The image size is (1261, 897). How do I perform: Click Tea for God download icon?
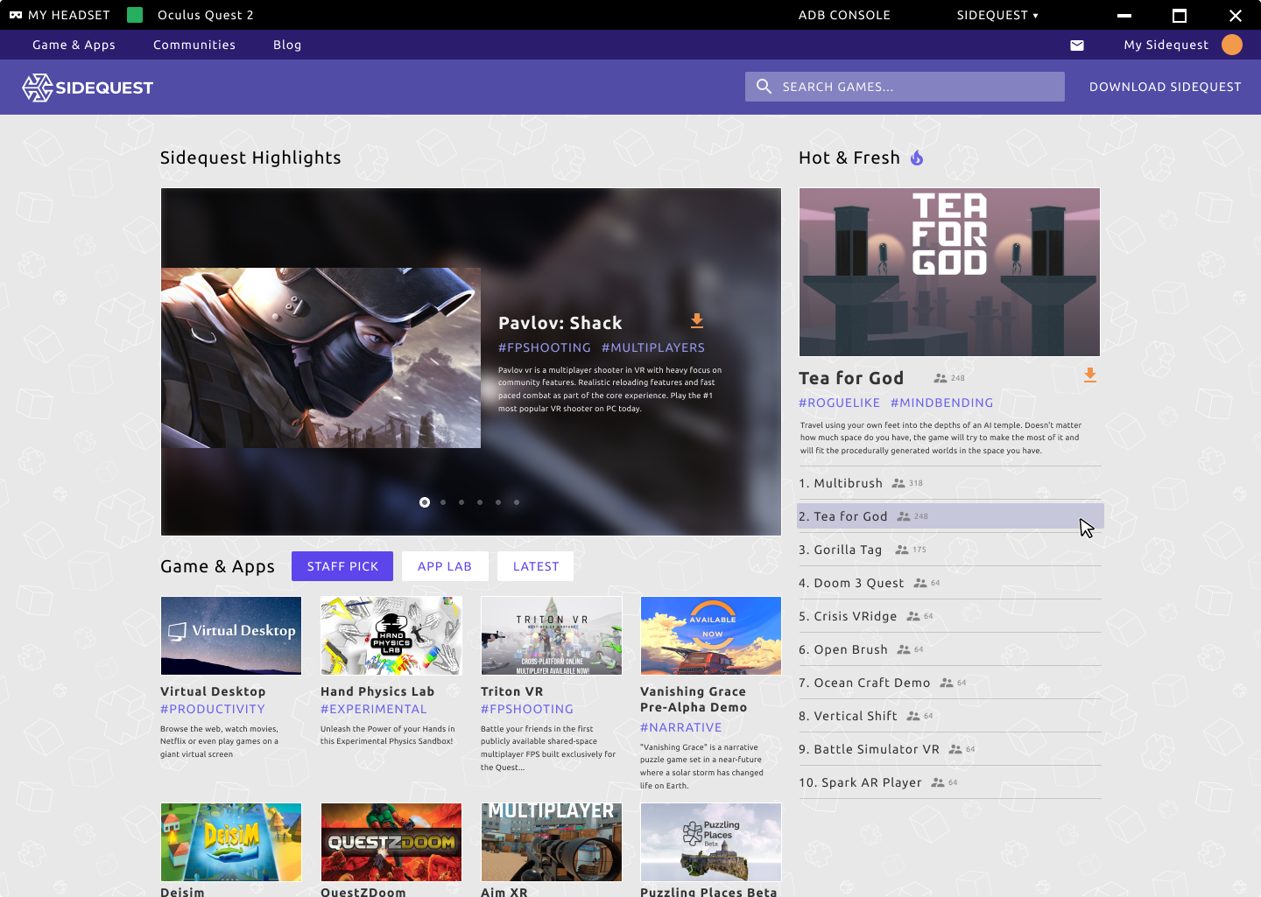1089,375
